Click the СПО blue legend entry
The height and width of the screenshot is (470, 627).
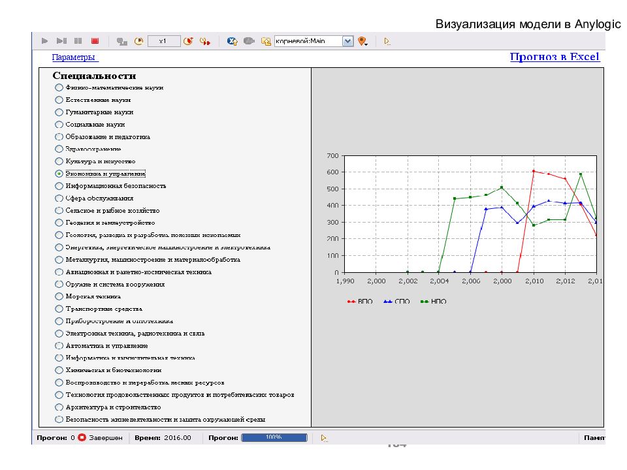coord(396,302)
